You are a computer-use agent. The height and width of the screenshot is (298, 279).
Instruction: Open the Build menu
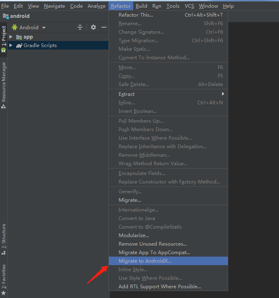click(141, 6)
